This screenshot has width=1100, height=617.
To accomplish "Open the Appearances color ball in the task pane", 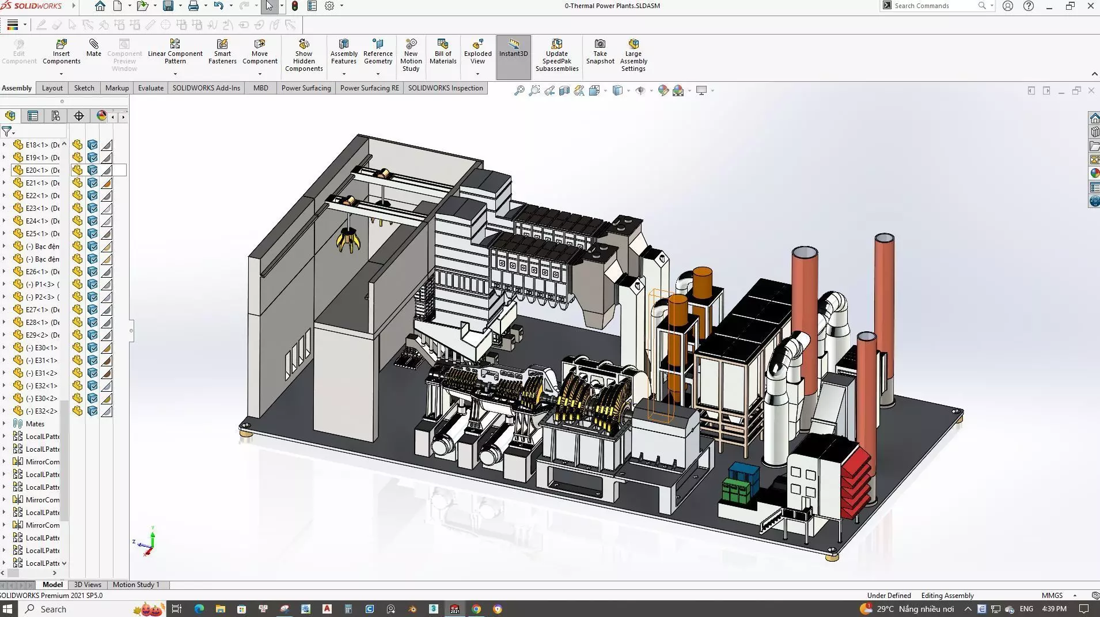I will 1094,173.
